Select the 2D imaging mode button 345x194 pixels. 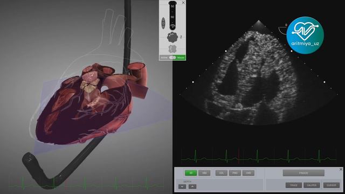[x=191, y=173]
